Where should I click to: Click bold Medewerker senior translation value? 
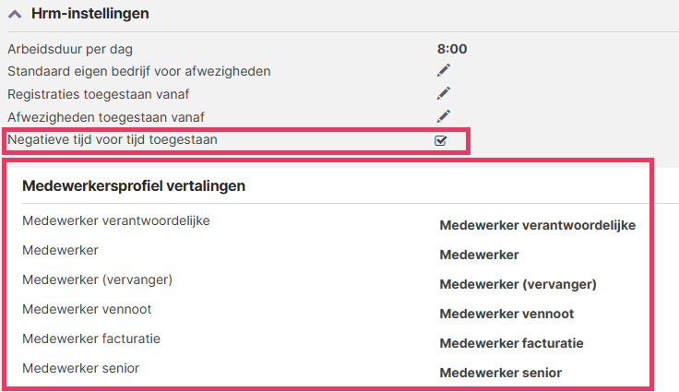pos(500,373)
